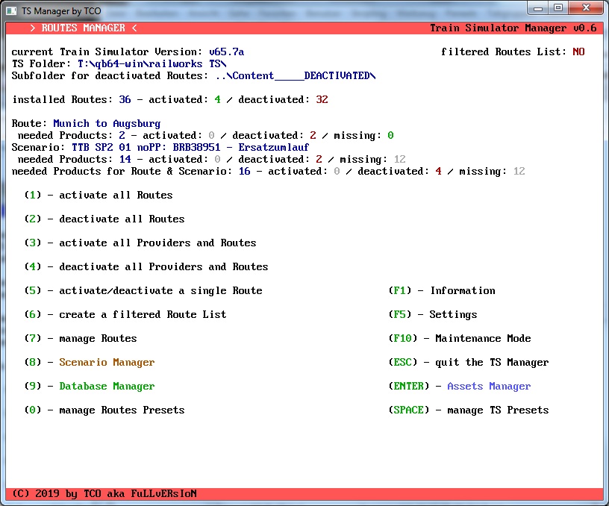Screen dimensions: 609x506
Task: Click the version value v65.7a
Action: click(226, 51)
